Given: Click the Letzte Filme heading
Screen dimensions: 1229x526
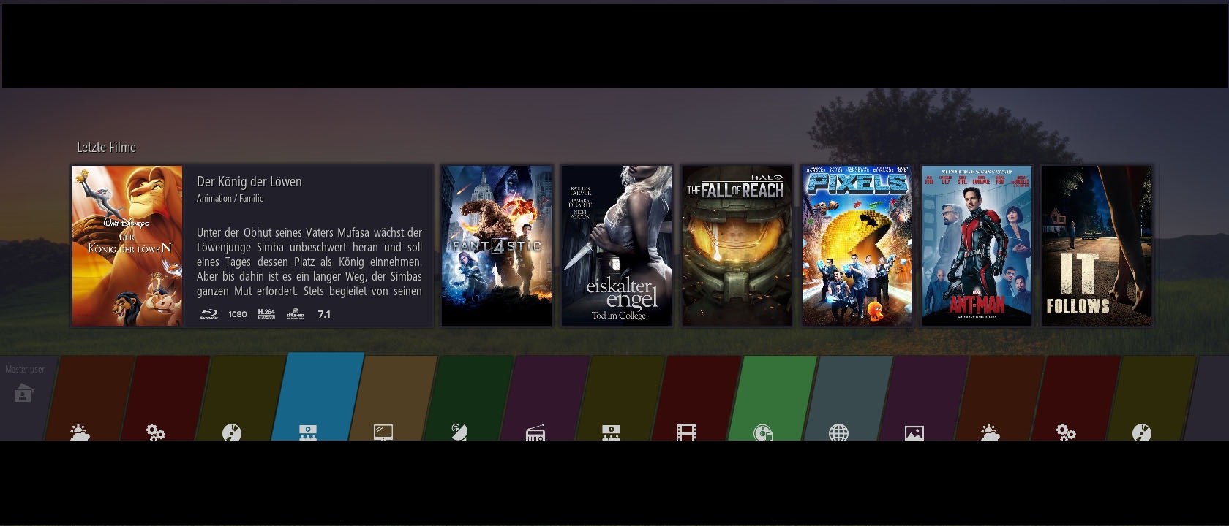Looking at the screenshot, I should pyautogui.click(x=106, y=147).
